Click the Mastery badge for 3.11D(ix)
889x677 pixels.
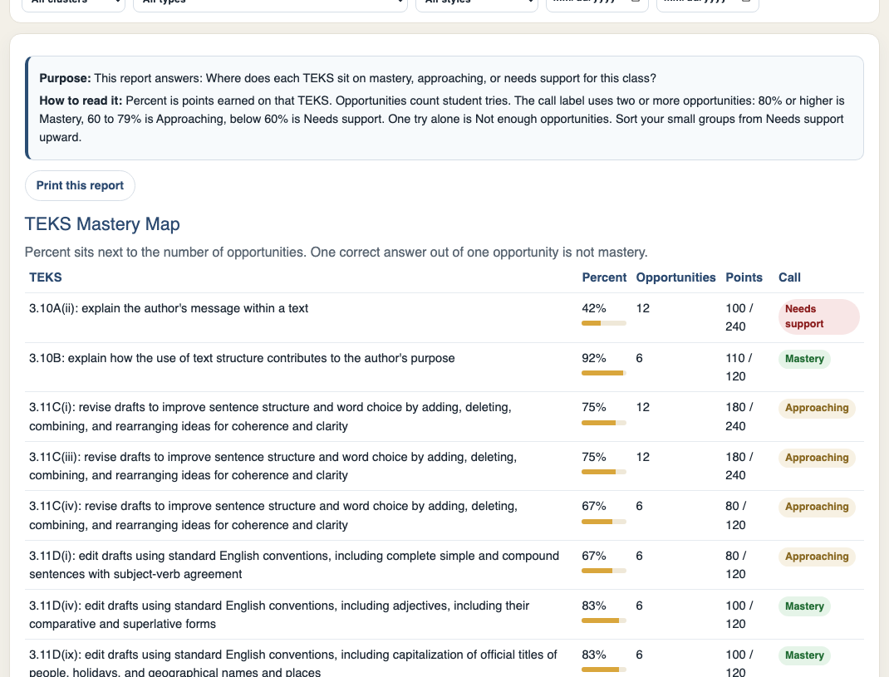(804, 655)
